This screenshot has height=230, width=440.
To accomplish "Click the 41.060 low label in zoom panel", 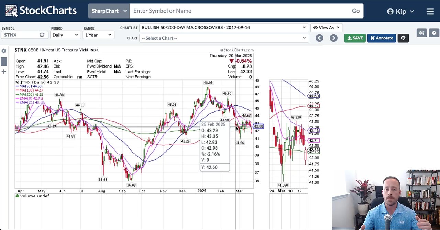I will (283, 185).
